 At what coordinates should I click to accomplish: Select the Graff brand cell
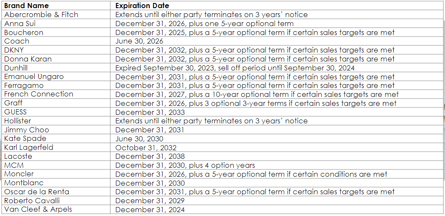point(13,103)
